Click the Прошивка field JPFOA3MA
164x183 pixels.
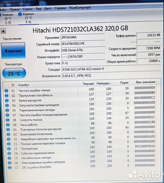tap(83, 37)
